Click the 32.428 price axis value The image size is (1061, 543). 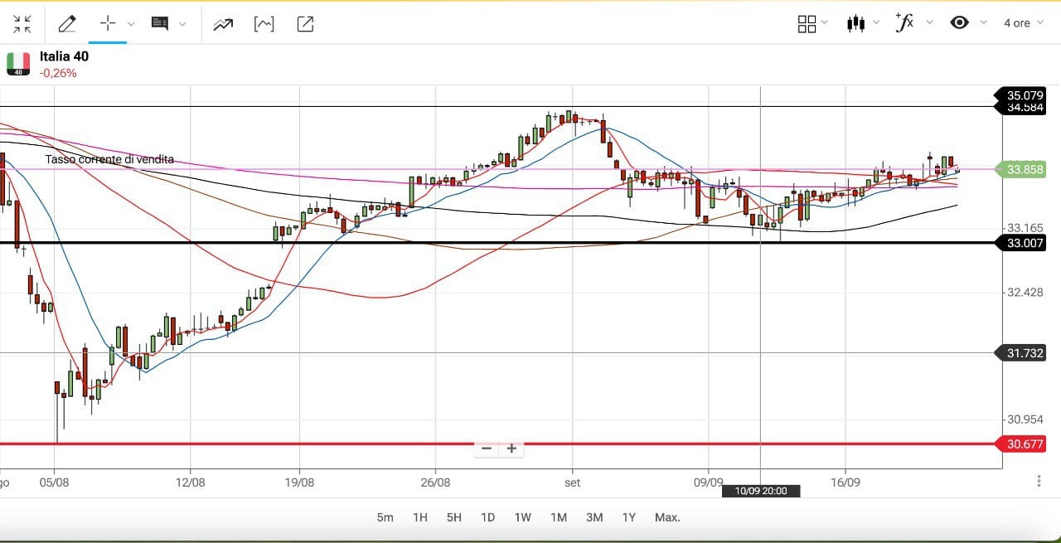pyautogui.click(x=1025, y=292)
